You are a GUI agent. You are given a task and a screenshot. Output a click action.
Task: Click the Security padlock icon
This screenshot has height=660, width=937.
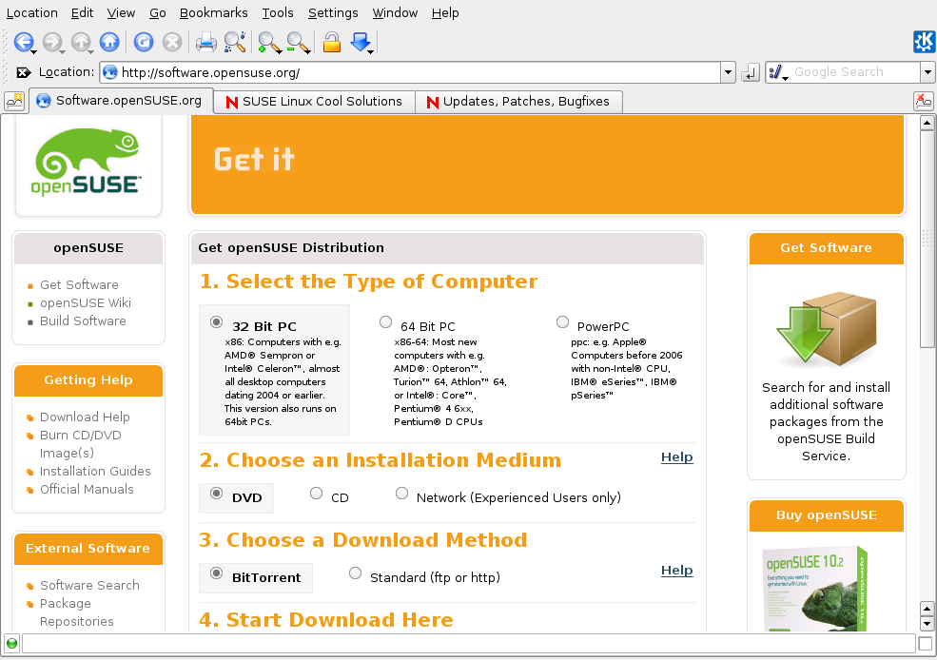[332, 43]
